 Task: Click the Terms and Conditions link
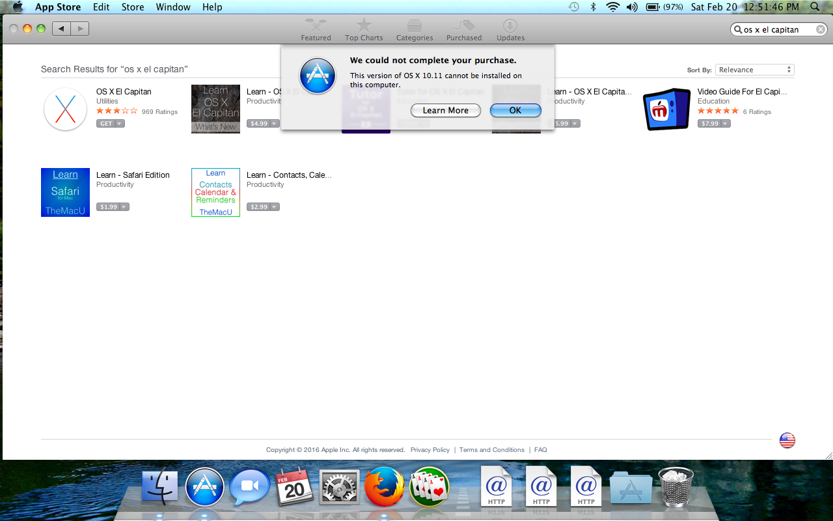pyautogui.click(x=492, y=450)
